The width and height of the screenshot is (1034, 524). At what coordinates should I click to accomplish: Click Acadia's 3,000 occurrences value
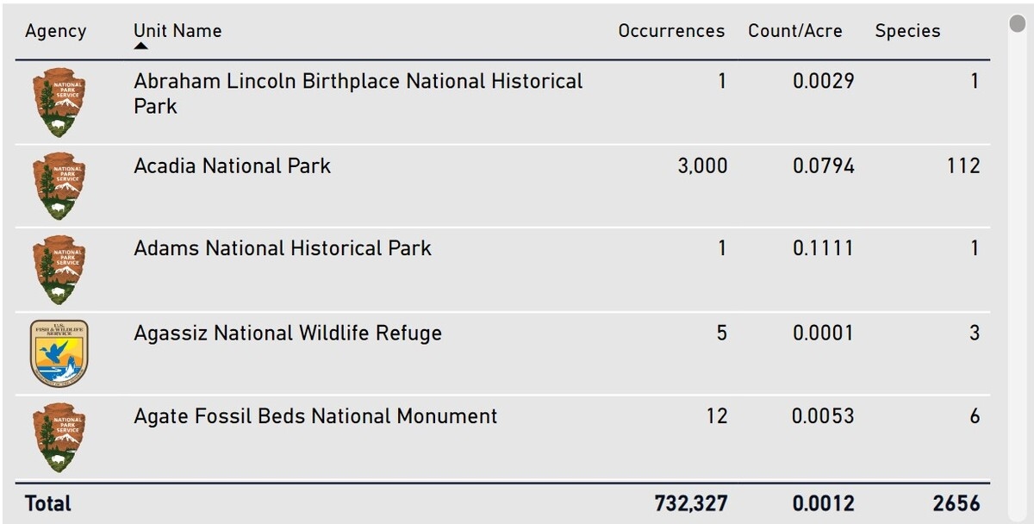[702, 165]
